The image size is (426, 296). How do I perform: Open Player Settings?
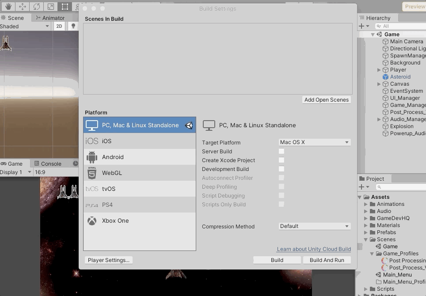click(x=108, y=260)
